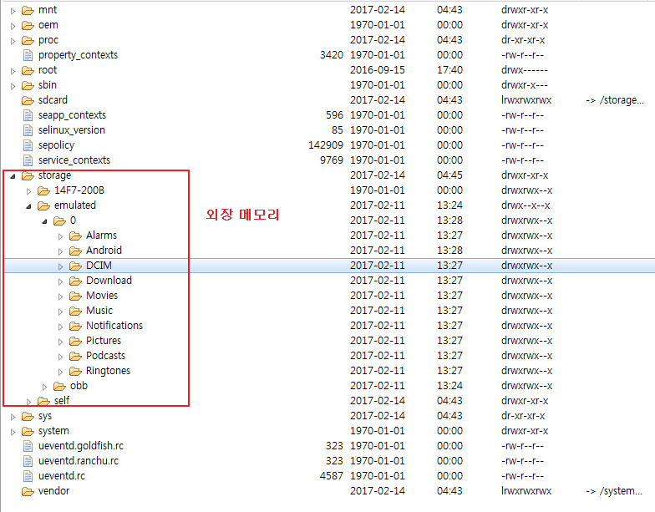Click the proc permissions dr-xr-xr-x
Image resolution: width=655 pixels, height=512 pixels.
pyautogui.click(x=523, y=40)
